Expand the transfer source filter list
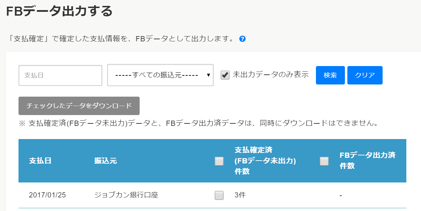This screenshot has height=211, width=421. tap(160, 75)
